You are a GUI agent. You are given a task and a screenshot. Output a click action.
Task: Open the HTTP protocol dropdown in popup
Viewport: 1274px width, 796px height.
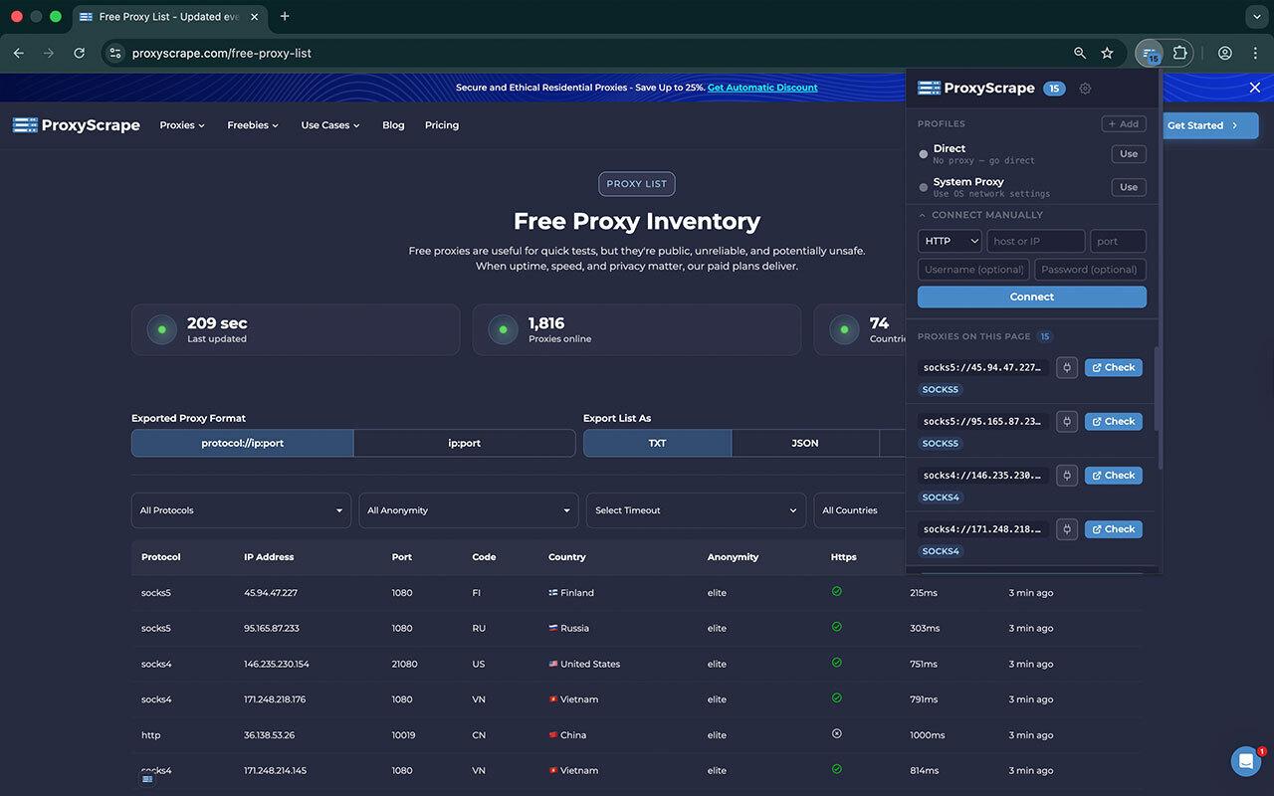point(950,241)
